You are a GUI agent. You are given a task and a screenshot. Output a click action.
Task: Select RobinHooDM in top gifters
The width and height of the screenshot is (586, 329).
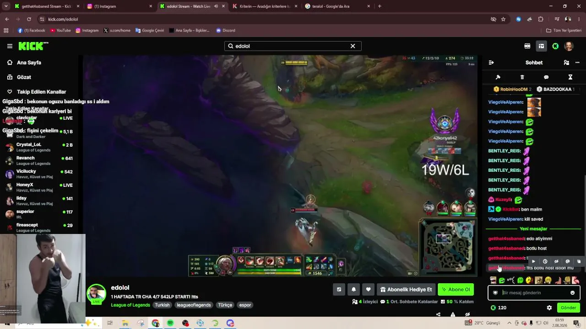(512, 90)
